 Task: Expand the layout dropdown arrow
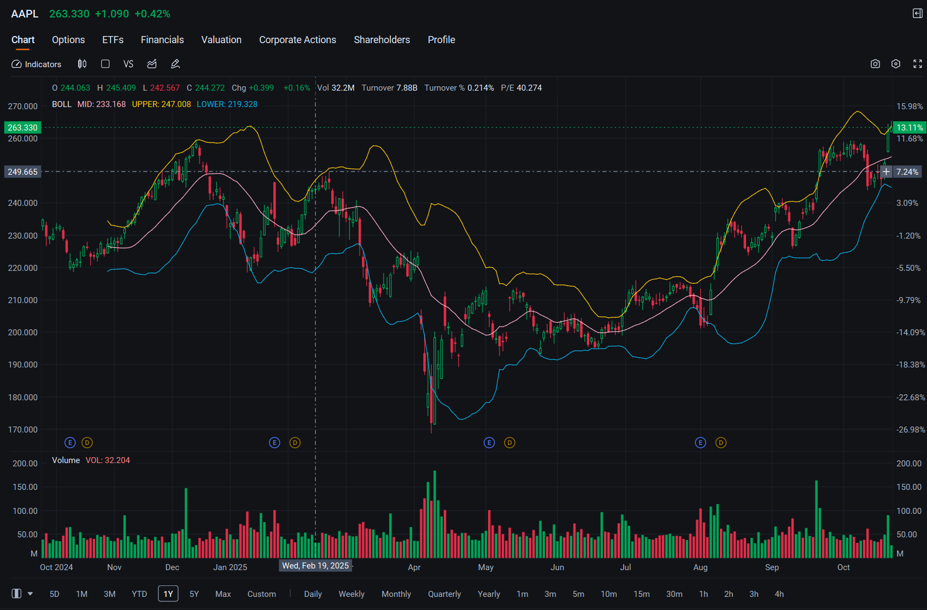31,594
